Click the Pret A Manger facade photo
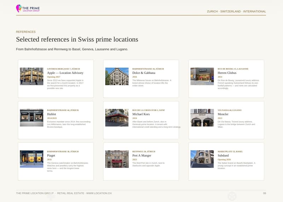Image resolution: width=283 pixels, height=202 pixels. [117, 159]
